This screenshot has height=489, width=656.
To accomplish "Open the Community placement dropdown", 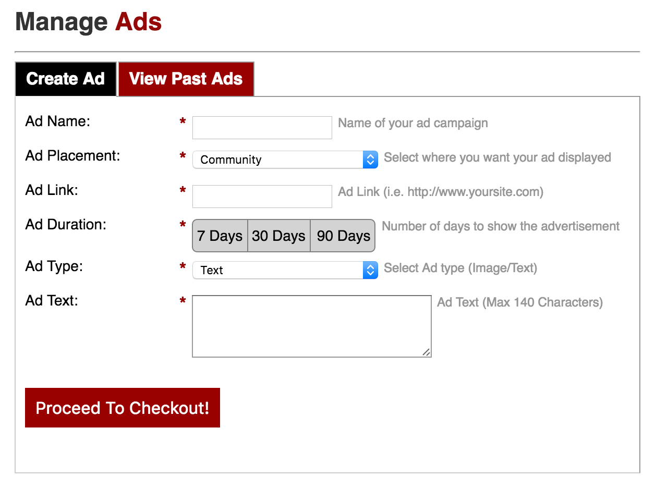I will (277, 160).
